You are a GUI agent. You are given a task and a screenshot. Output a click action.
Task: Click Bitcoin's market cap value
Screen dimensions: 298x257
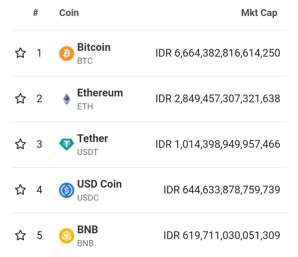218,53
